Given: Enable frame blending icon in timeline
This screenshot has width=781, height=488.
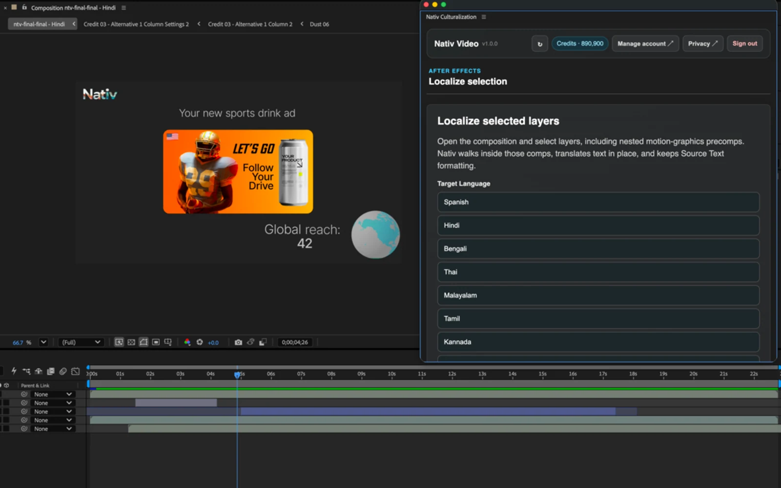Looking at the screenshot, I should tap(50, 371).
